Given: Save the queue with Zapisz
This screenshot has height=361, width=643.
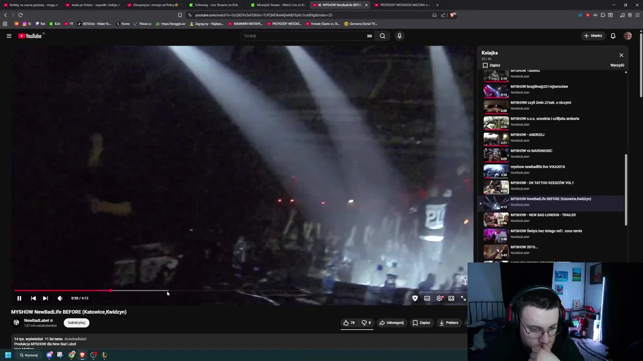Looking at the screenshot, I should pyautogui.click(x=492, y=65).
